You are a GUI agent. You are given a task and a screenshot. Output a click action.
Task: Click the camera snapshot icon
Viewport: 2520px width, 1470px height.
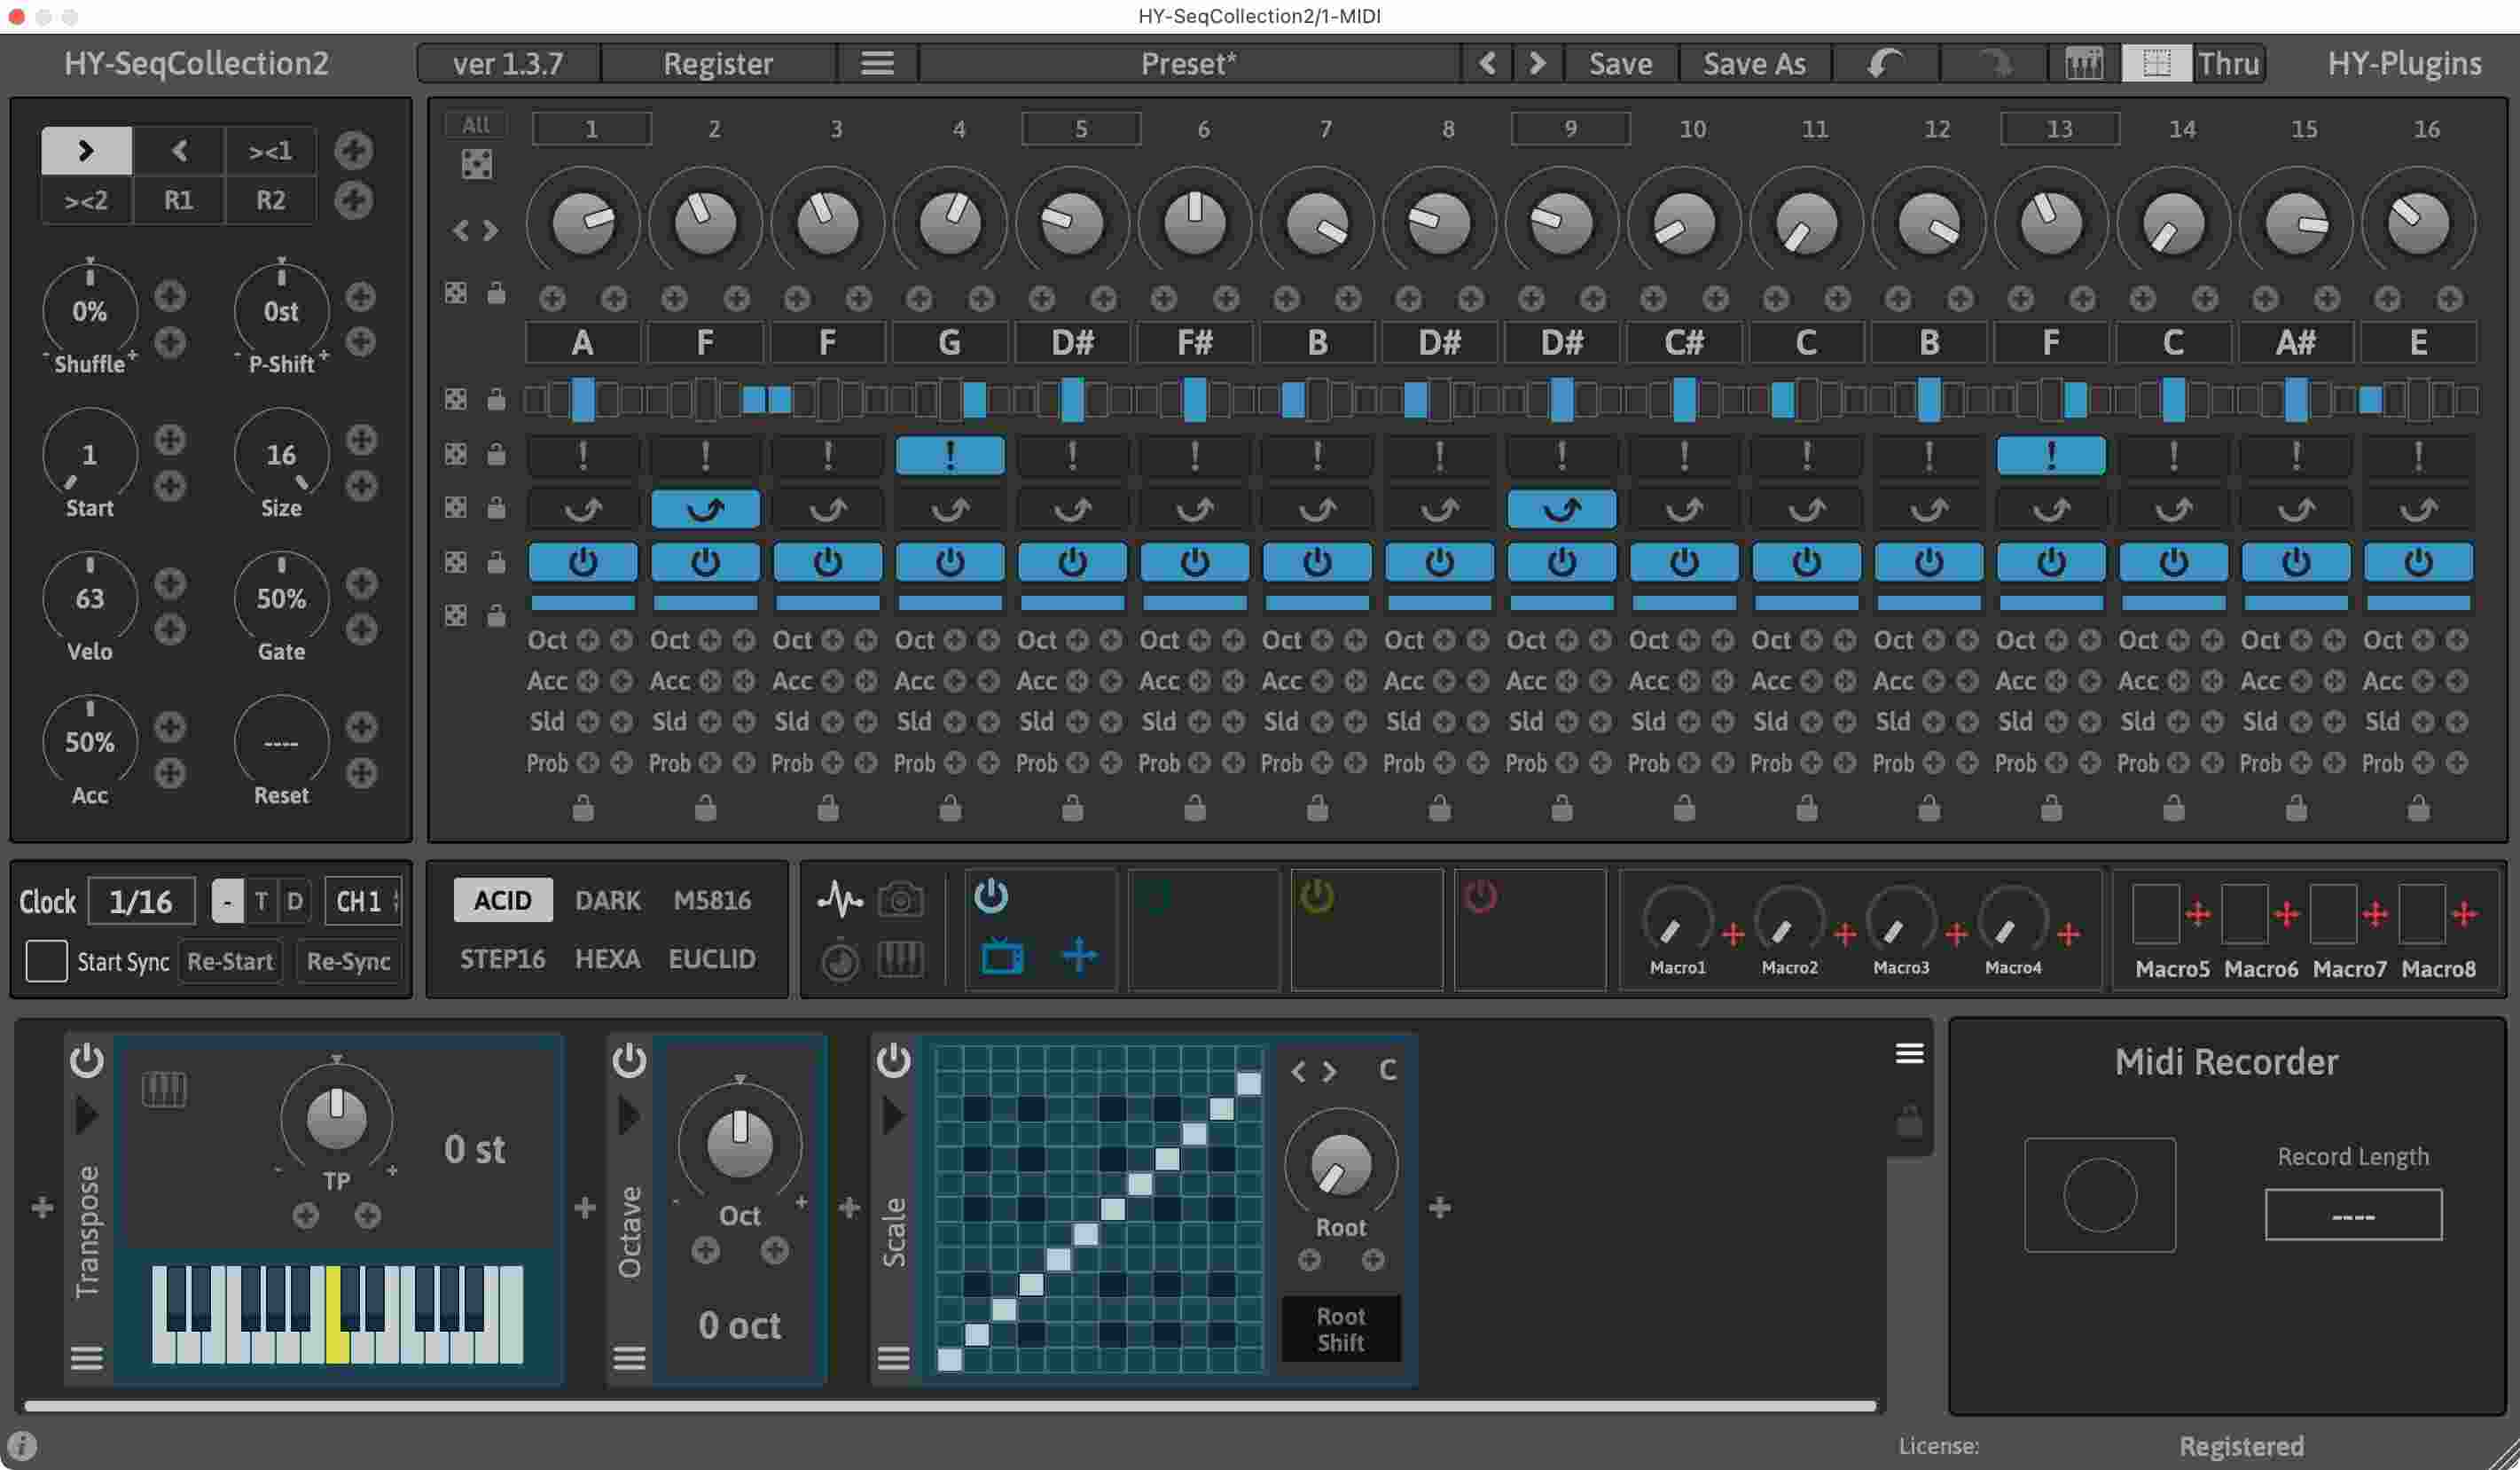(x=901, y=898)
